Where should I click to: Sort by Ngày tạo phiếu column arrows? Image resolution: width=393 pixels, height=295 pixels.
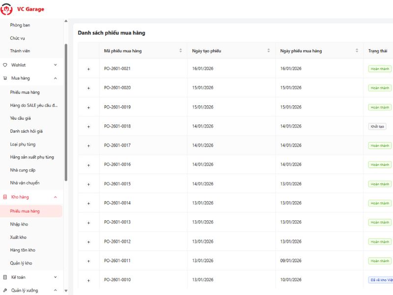268,51
